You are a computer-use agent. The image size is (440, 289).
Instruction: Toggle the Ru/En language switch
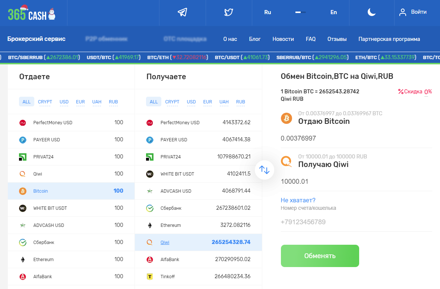point(301,12)
